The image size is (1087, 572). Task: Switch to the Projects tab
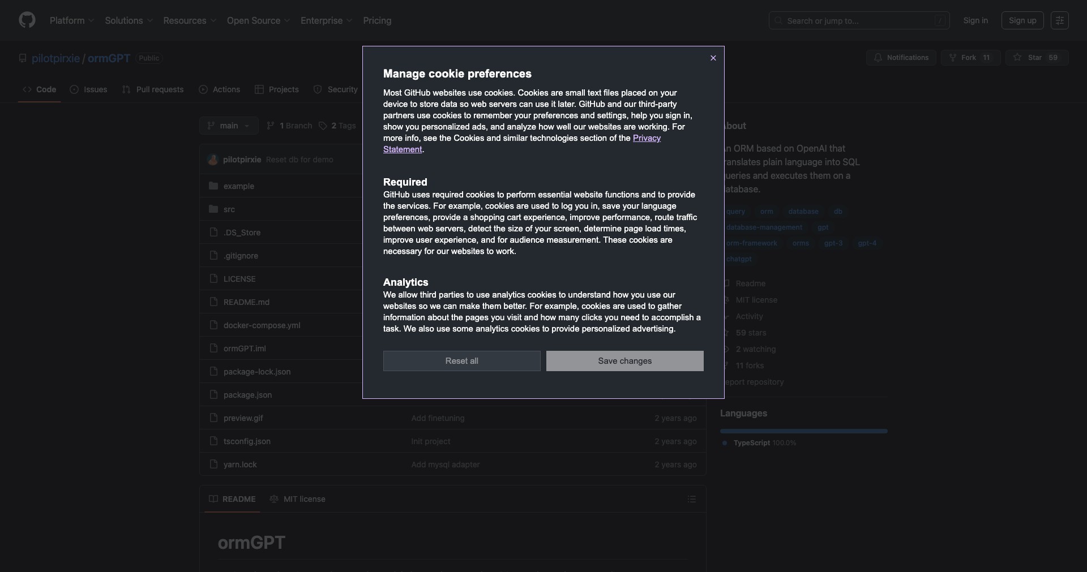point(276,89)
